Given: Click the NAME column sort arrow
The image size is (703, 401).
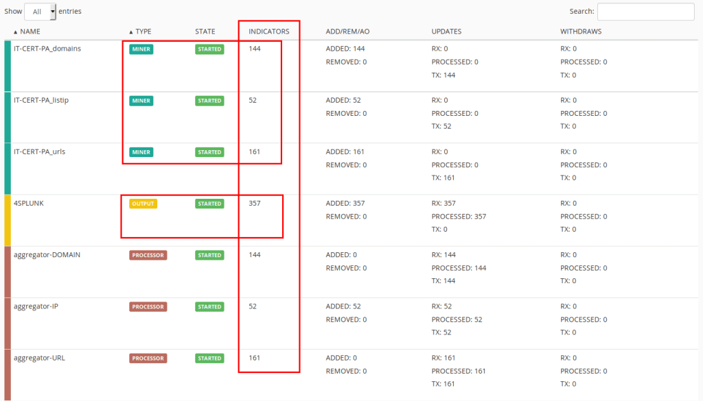Looking at the screenshot, I should pyautogui.click(x=15, y=31).
